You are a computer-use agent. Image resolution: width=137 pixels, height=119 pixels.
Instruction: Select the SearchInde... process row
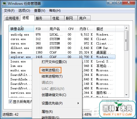[x=20, y=80]
